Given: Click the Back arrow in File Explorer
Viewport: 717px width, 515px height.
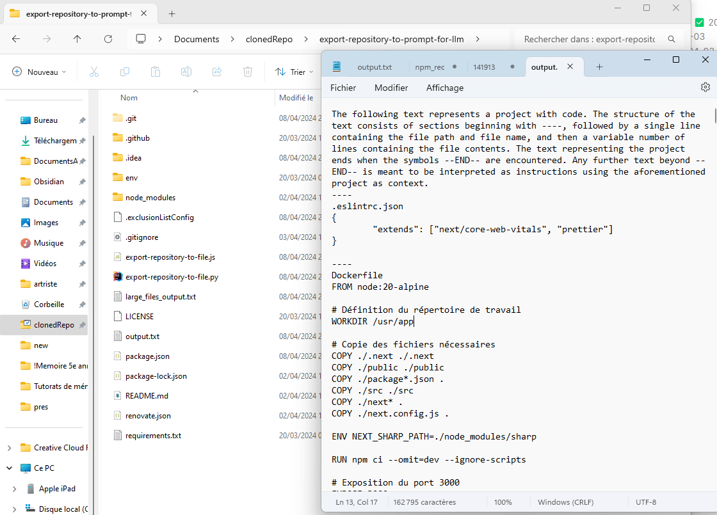Looking at the screenshot, I should (x=16, y=39).
